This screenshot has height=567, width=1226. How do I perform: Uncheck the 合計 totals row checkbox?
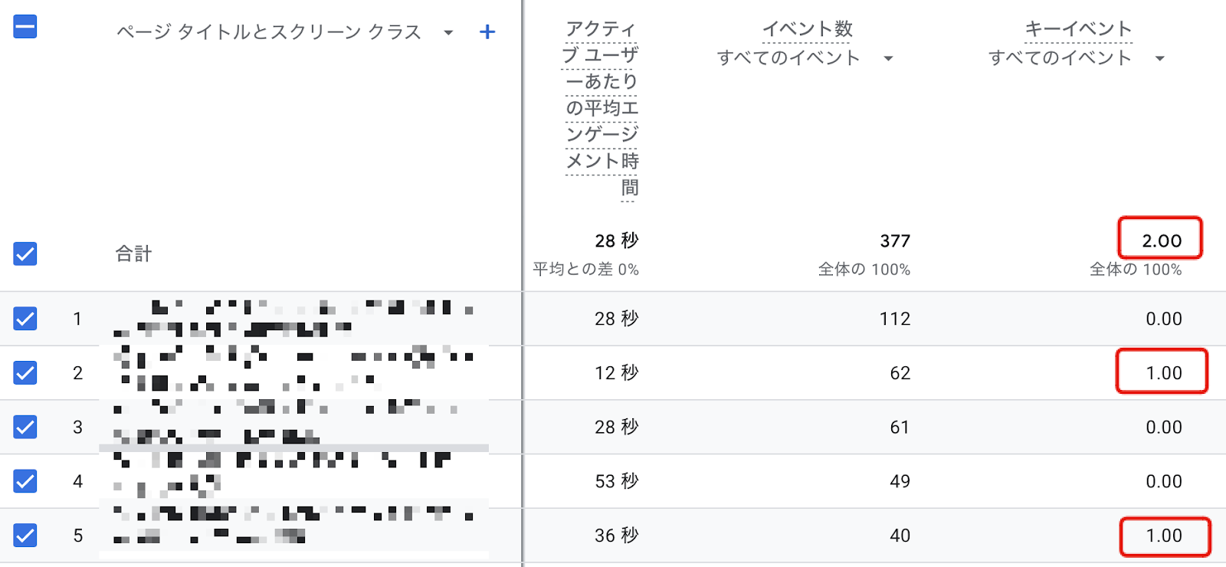pyautogui.click(x=25, y=254)
